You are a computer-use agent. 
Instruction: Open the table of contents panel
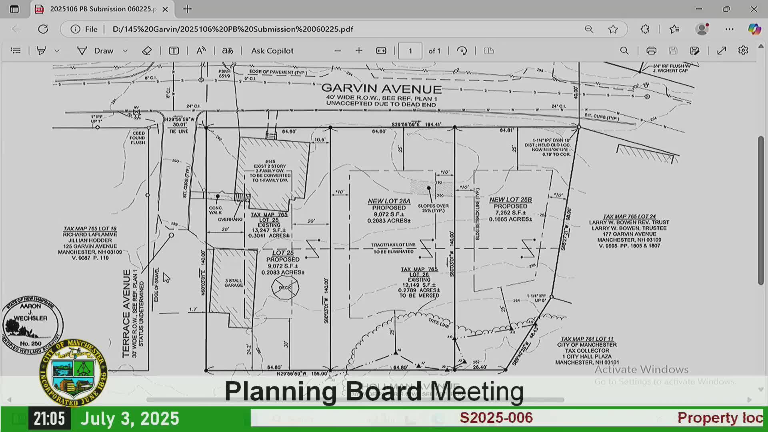(15, 50)
